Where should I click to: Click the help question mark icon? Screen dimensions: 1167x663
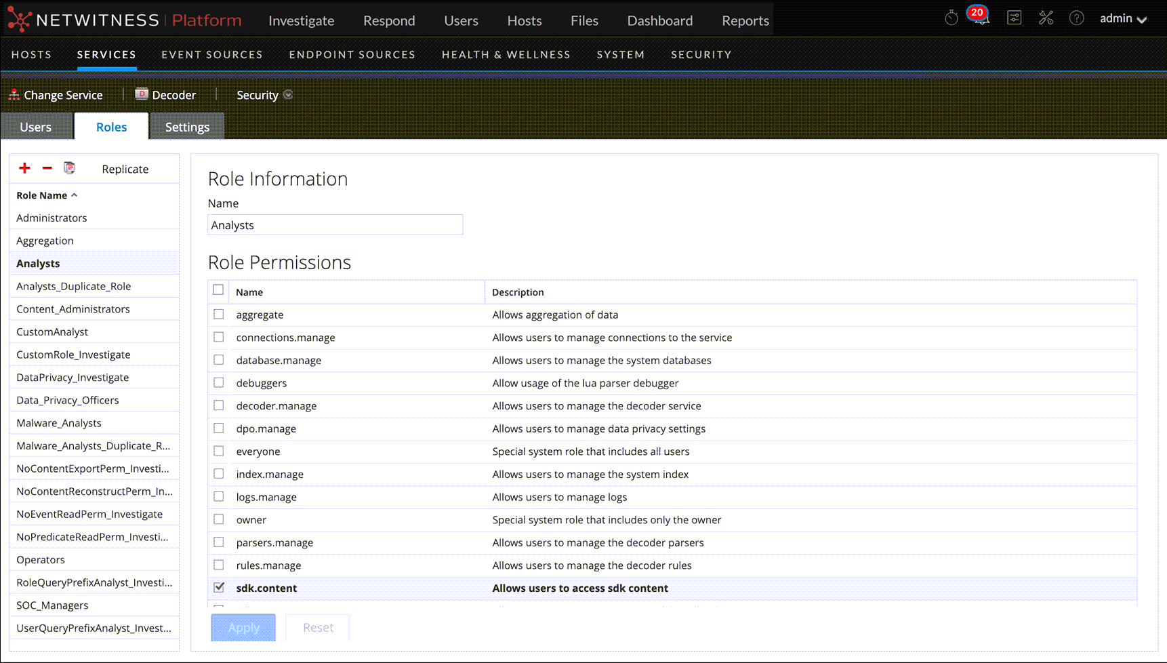click(1076, 18)
